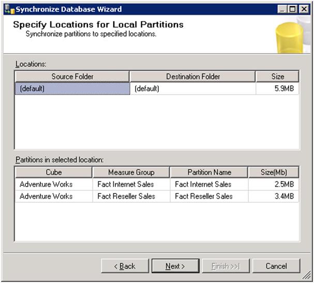The height and width of the screenshot is (283, 314).
Task: Select Adventure Works in Internet Sales row
Action: pos(54,184)
